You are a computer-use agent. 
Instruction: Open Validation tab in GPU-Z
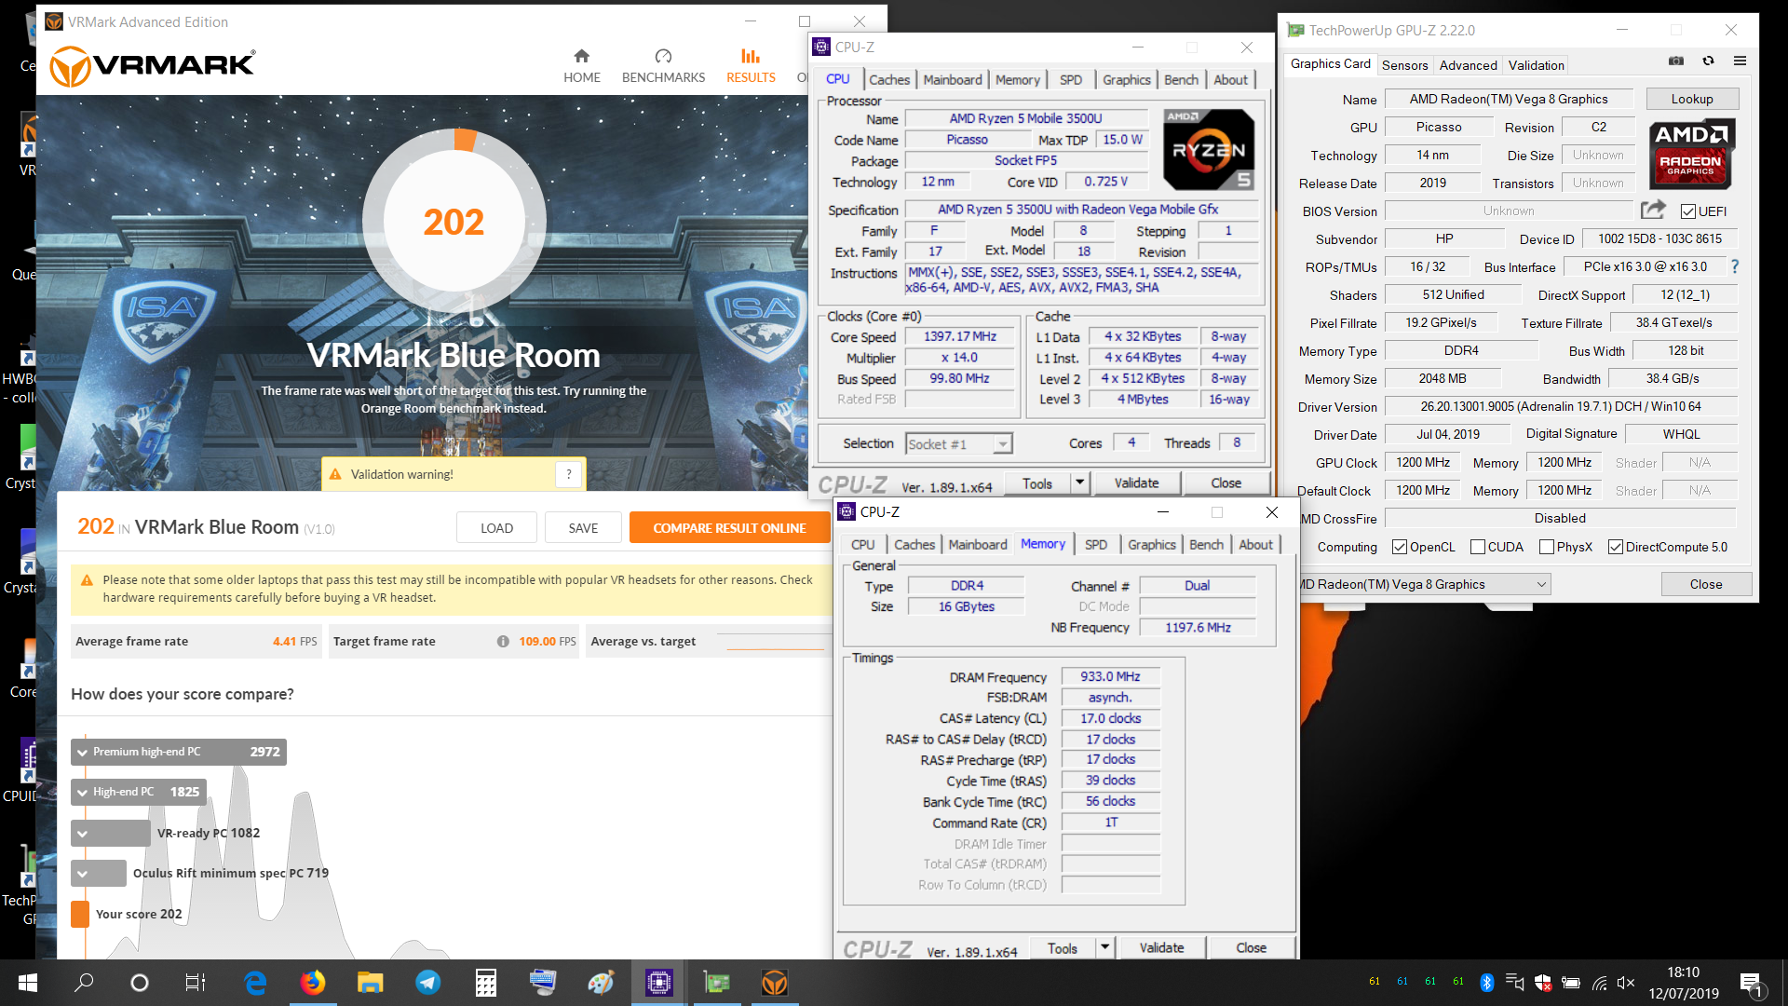pos(1537,64)
